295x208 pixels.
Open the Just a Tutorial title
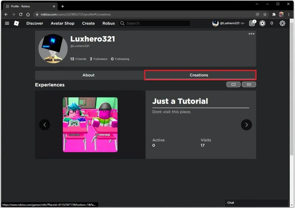coord(180,101)
